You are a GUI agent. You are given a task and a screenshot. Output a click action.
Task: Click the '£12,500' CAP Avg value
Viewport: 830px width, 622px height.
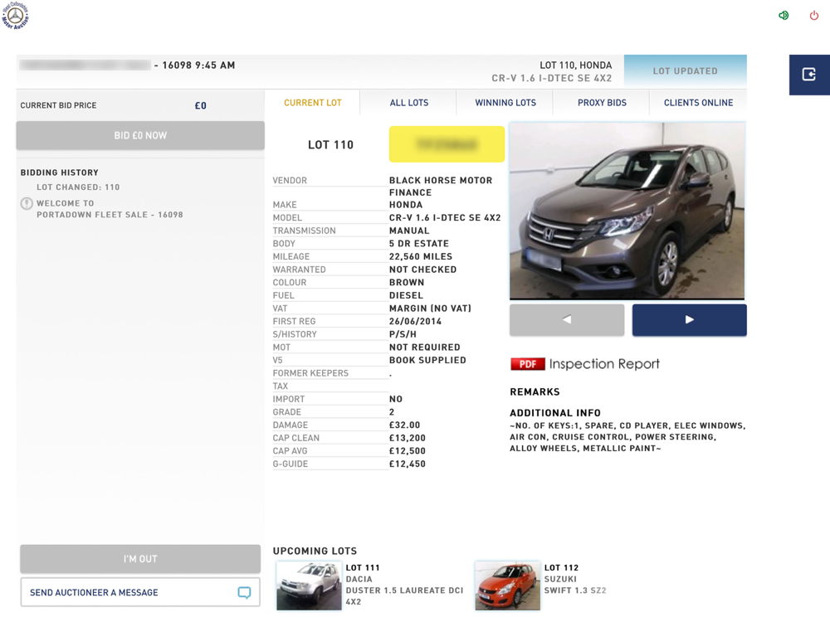pos(407,450)
